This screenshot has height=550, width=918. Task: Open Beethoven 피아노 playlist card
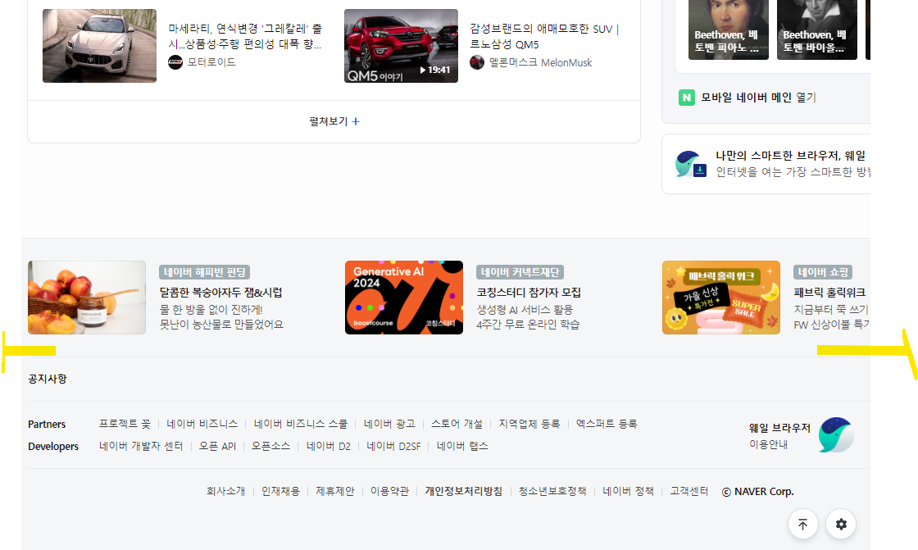pos(729,30)
